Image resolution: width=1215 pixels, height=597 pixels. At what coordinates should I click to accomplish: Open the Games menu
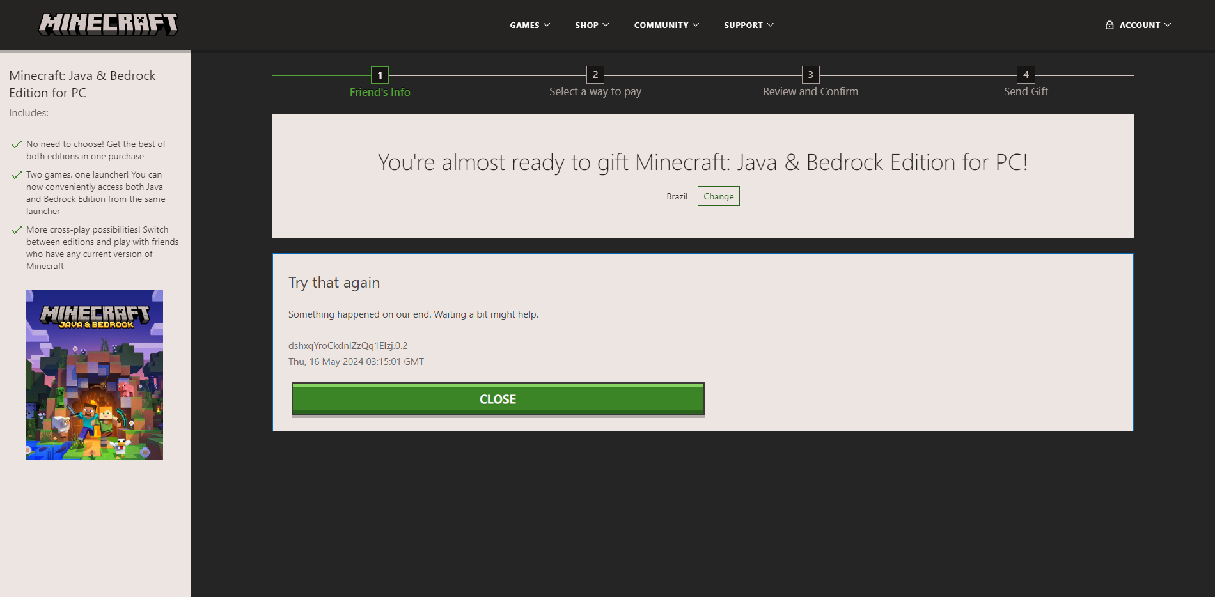tap(530, 25)
